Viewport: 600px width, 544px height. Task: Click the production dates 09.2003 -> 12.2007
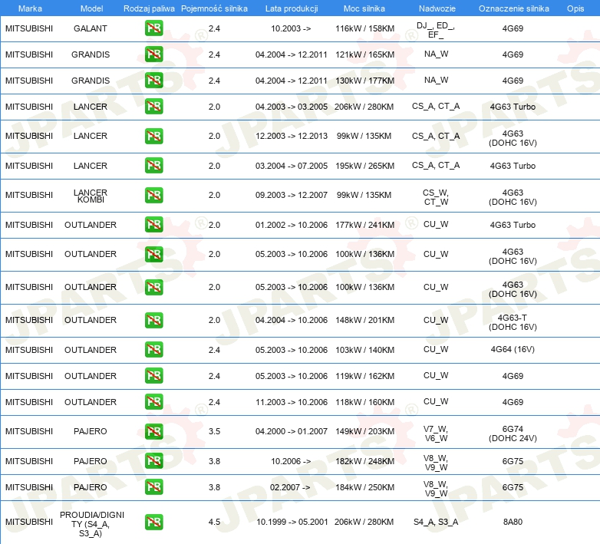coord(292,195)
